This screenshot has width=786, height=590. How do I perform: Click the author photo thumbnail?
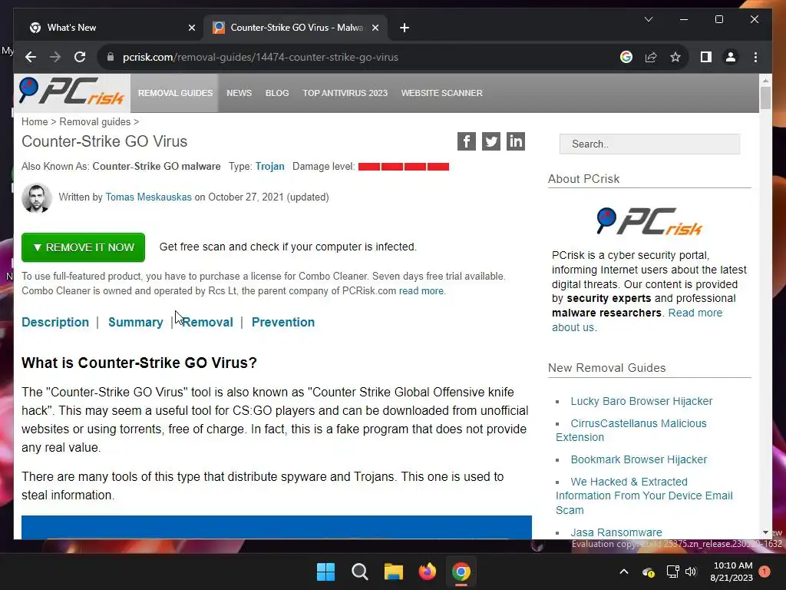pyautogui.click(x=37, y=197)
